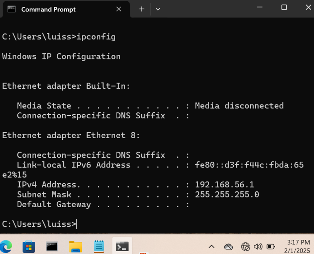Check the battery status icon

point(271,247)
